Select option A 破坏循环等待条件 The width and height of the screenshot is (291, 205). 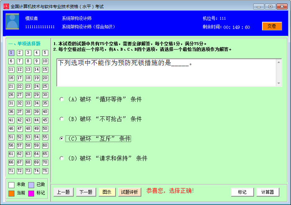pyautogui.click(x=62, y=99)
